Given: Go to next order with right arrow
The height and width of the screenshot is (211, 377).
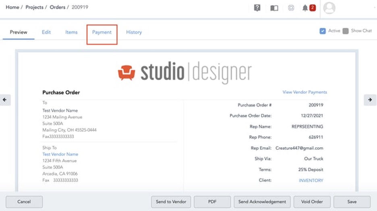Looking at the screenshot, I should (370, 100).
